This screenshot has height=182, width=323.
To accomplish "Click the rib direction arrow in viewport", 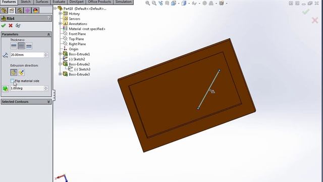I will point(212,91).
